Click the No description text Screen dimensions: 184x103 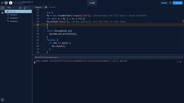[x=19, y=4]
